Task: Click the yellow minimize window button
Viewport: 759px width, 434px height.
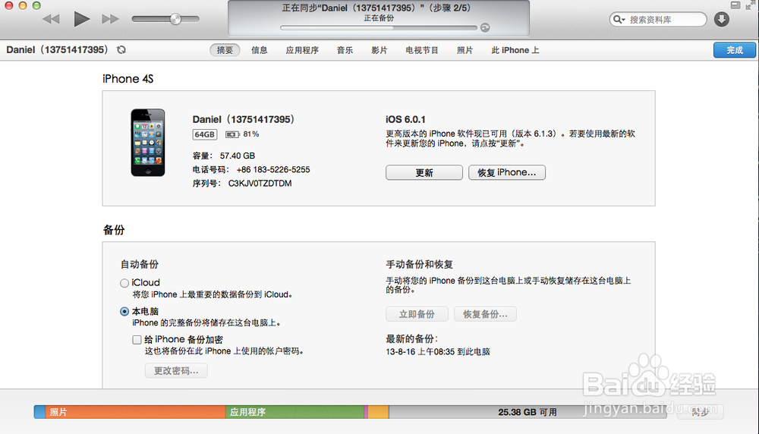Action: pos(22,5)
